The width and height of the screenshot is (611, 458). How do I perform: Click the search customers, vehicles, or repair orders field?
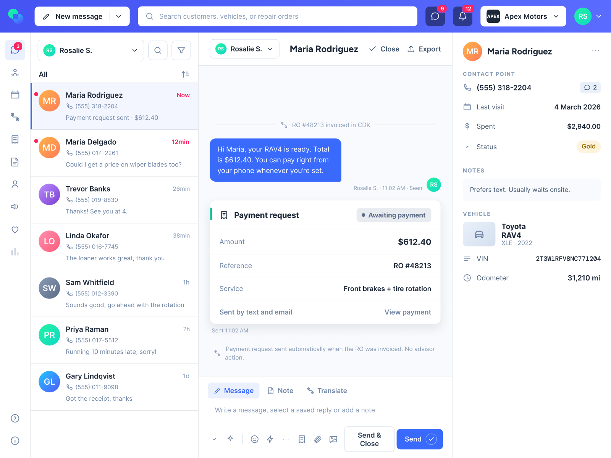coord(278,16)
